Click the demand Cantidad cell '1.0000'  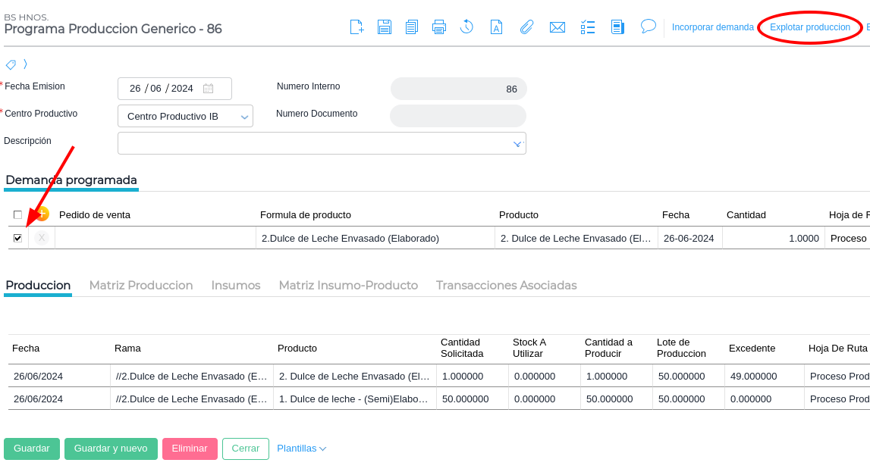coord(774,238)
